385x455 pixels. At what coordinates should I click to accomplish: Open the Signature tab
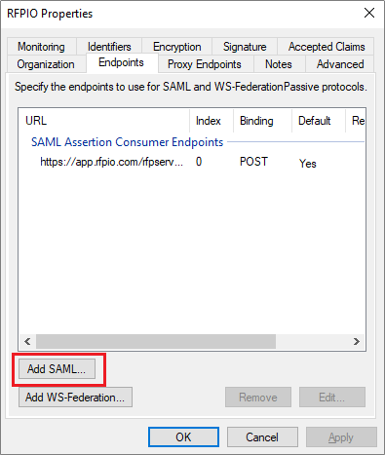pos(245,47)
